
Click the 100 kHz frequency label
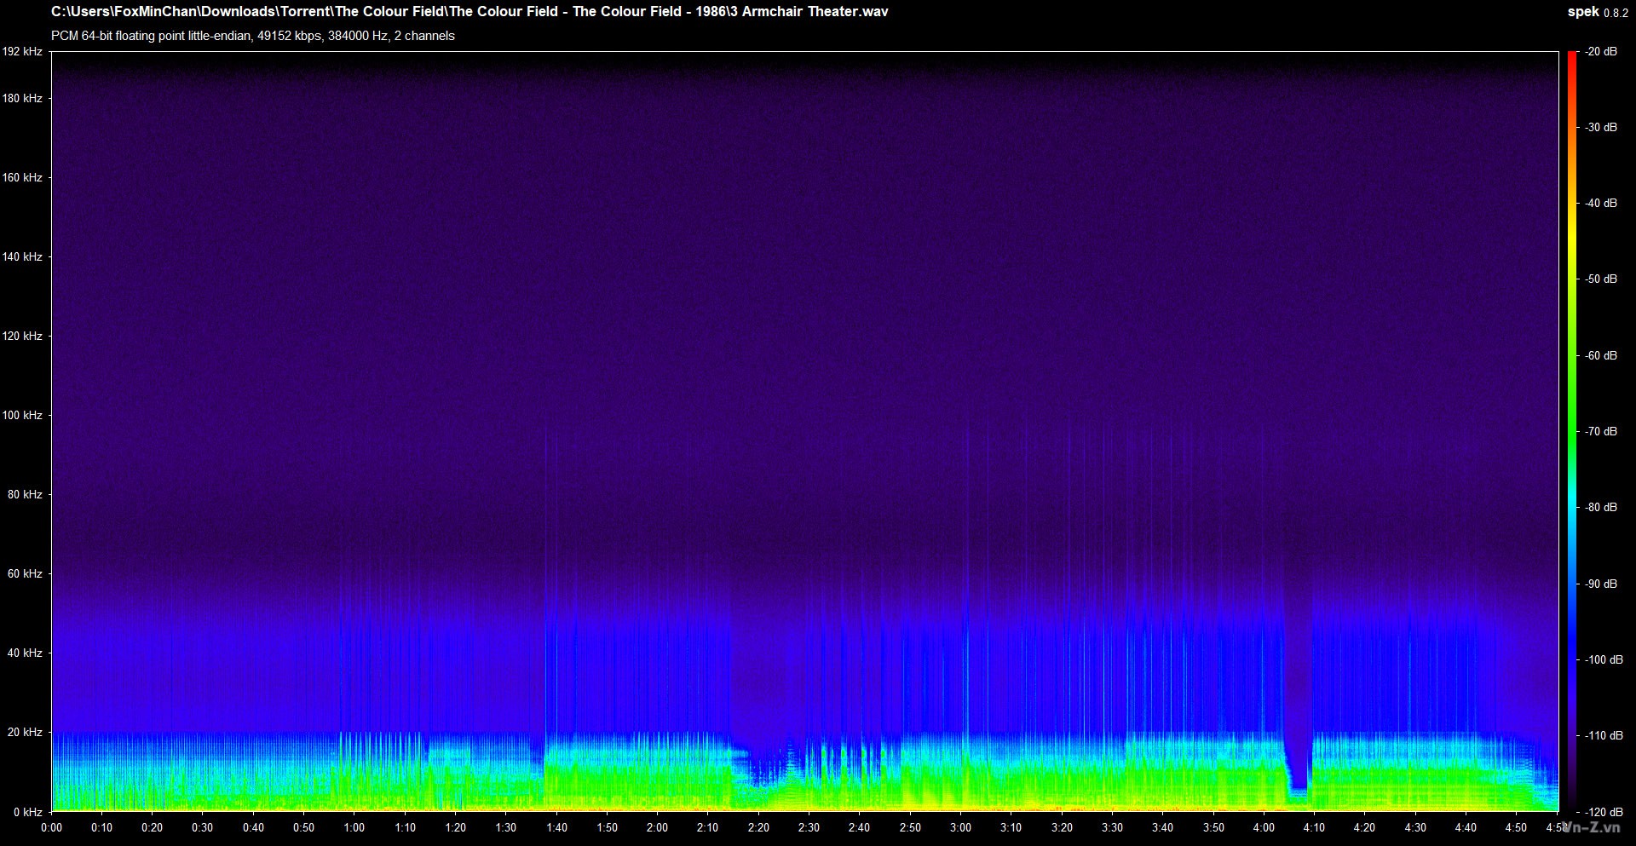pyautogui.click(x=22, y=416)
